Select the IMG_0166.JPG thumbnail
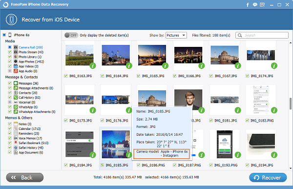This screenshot has width=293, height=189. (x=188, y=55)
